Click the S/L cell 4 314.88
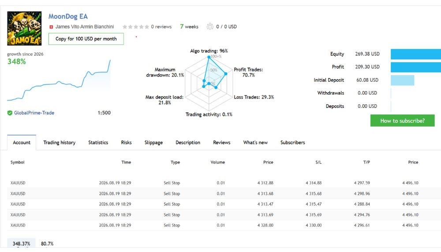Screen dimensions: 441x252 (x=314, y=183)
